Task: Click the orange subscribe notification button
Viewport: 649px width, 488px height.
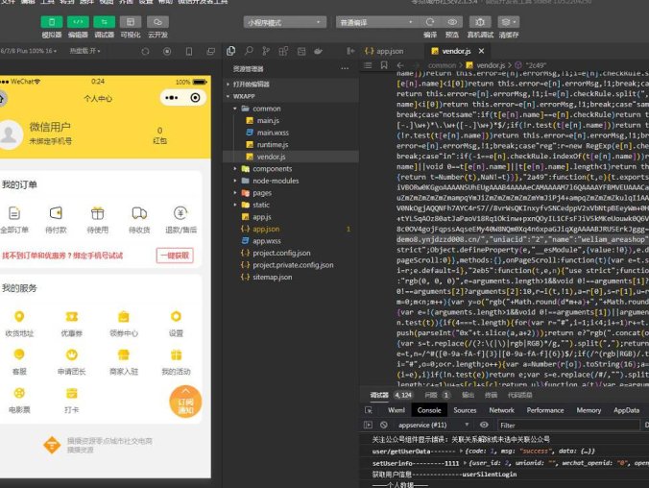Action: 185,402
